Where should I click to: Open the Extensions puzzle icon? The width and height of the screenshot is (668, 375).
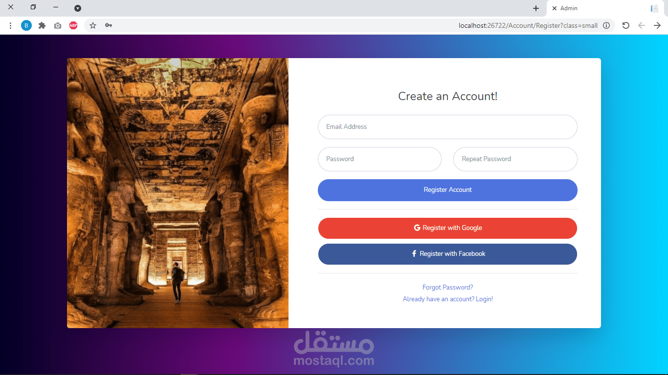click(x=42, y=25)
